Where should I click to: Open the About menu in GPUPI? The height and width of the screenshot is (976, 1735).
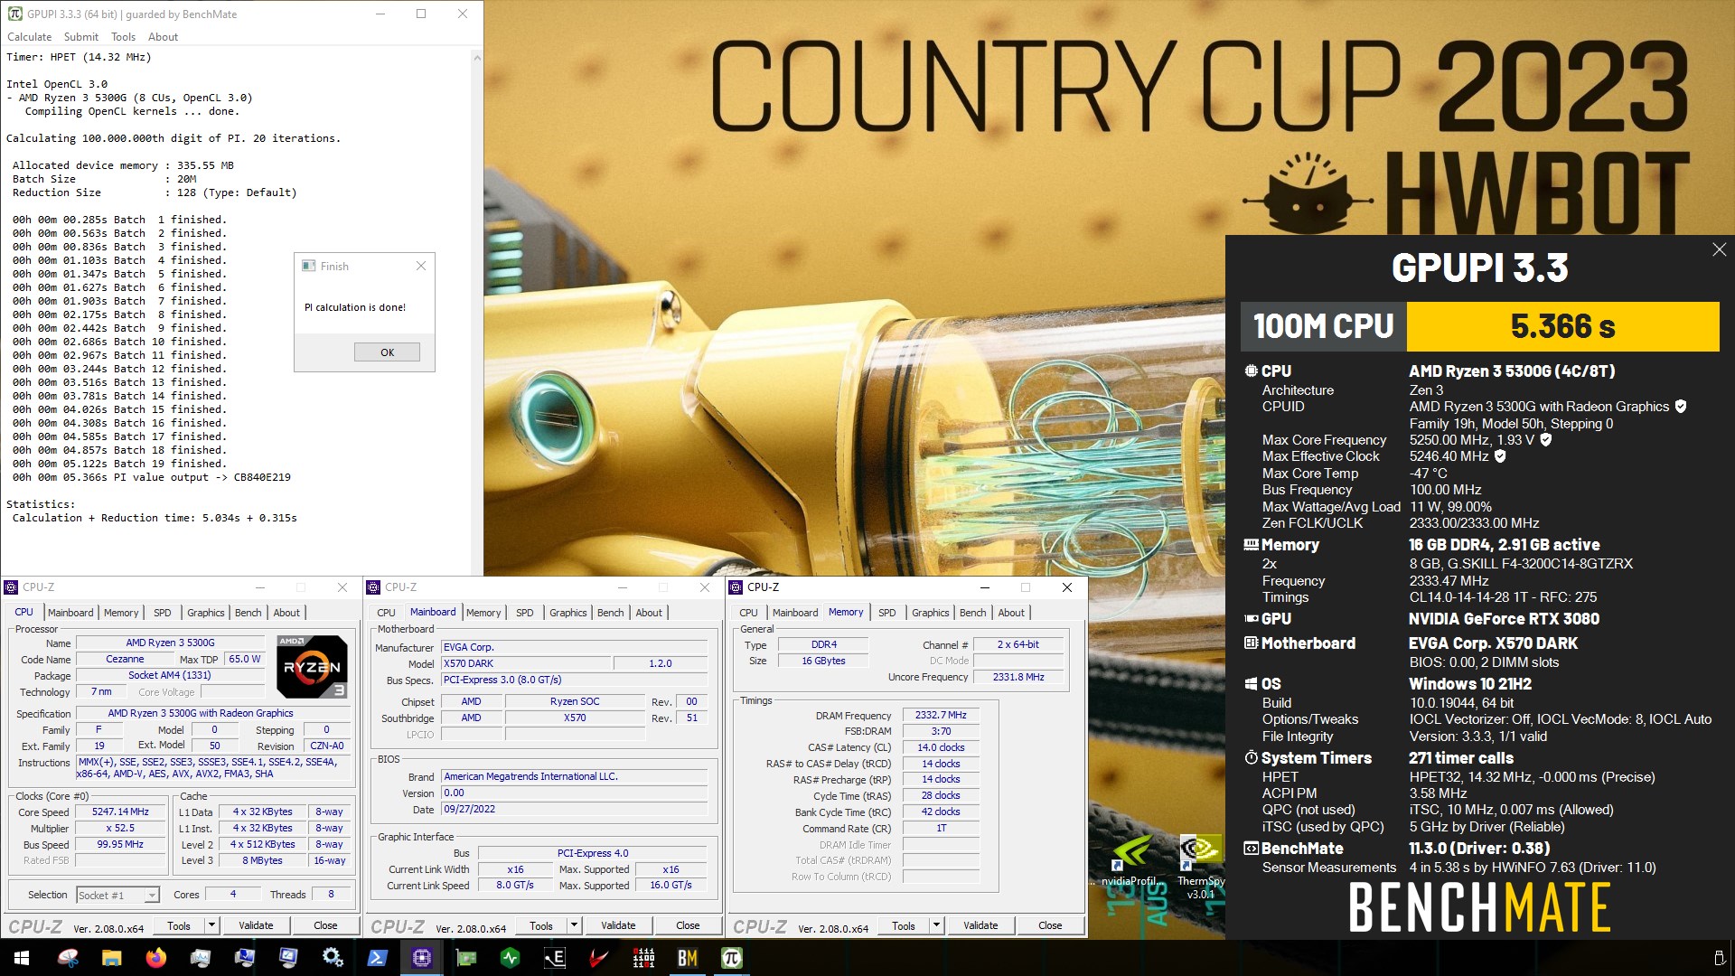pos(163,37)
